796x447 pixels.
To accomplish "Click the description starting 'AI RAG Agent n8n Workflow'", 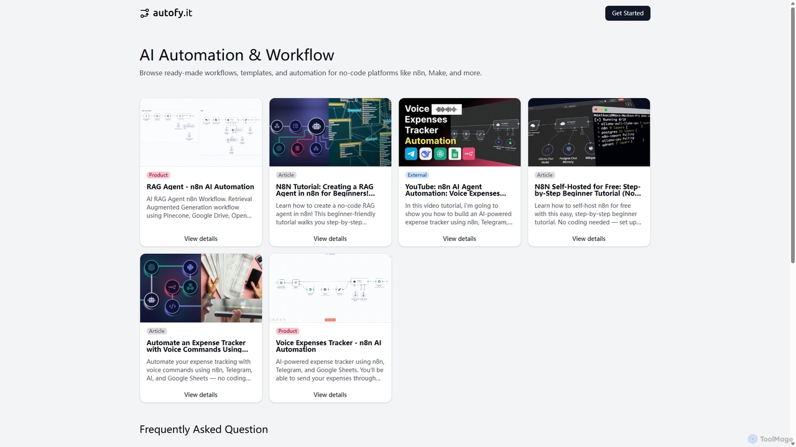I will (x=200, y=207).
